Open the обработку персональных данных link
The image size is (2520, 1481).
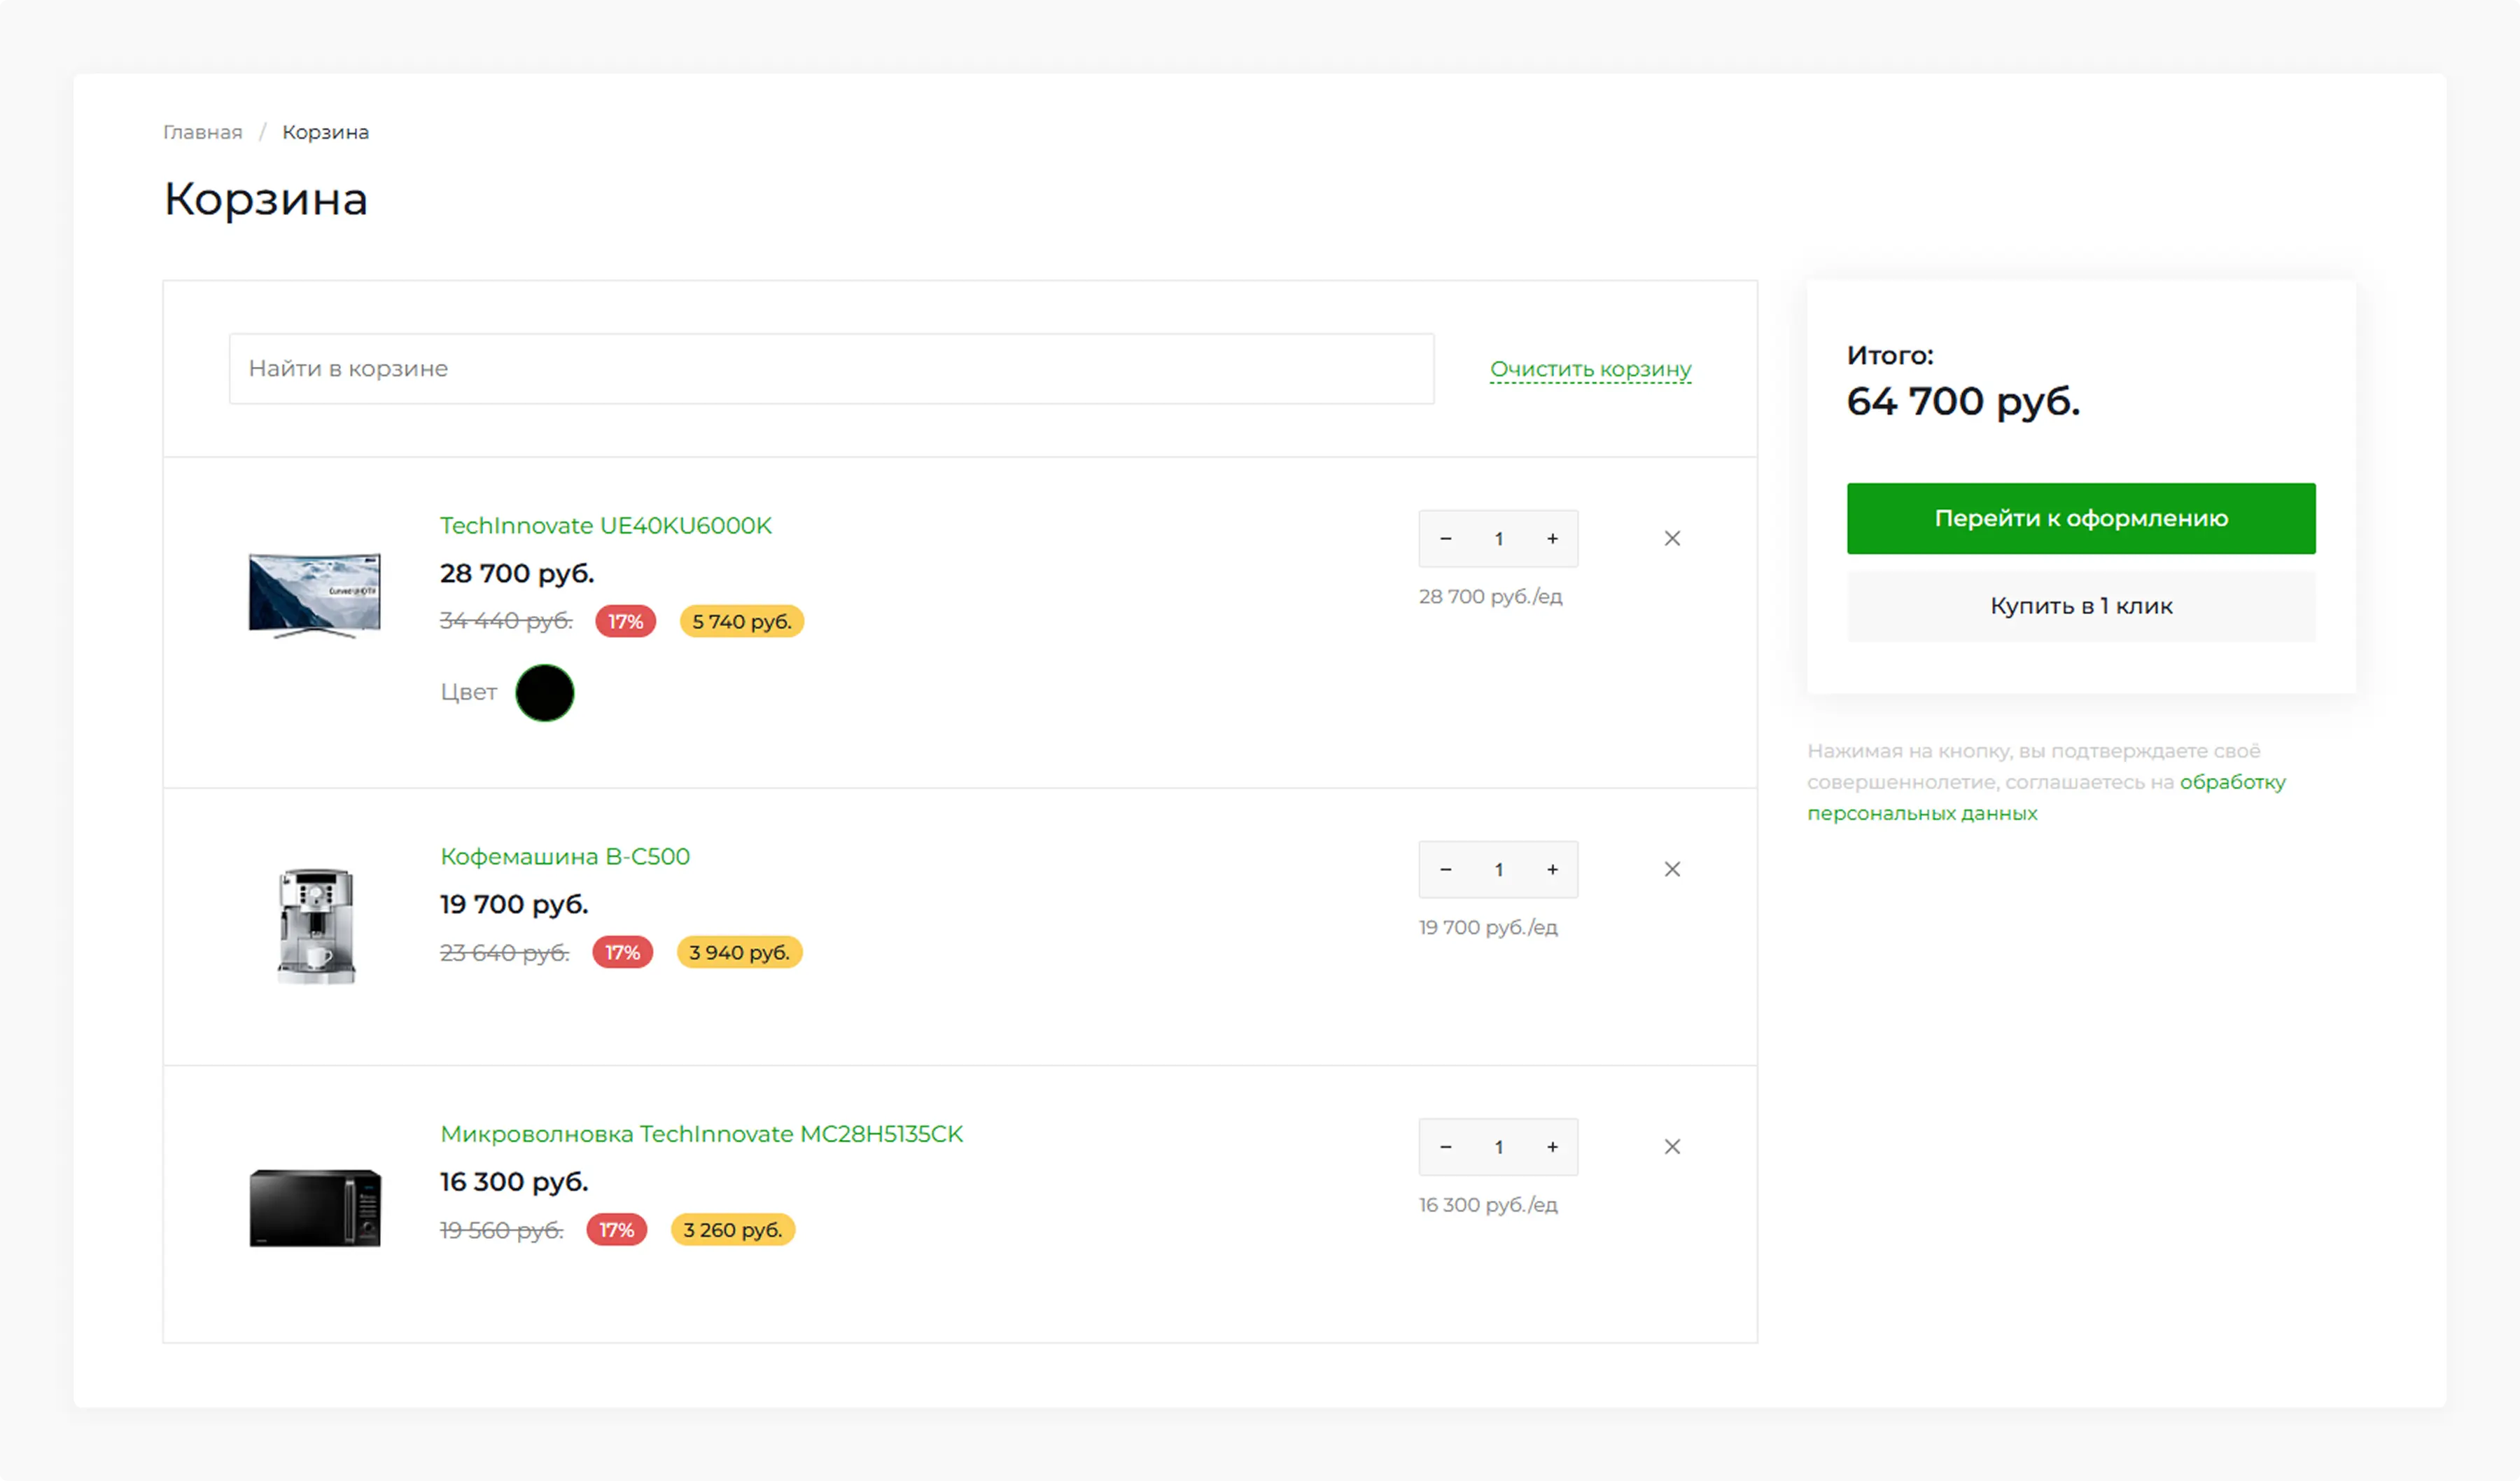click(x=2231, y=781)
